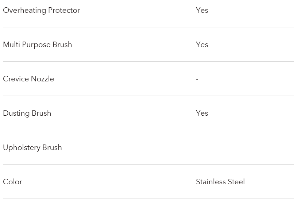Click the dash value beside Upholstery Brush
The width and height of the screenshot is (301, 204).
coord(197,148)
